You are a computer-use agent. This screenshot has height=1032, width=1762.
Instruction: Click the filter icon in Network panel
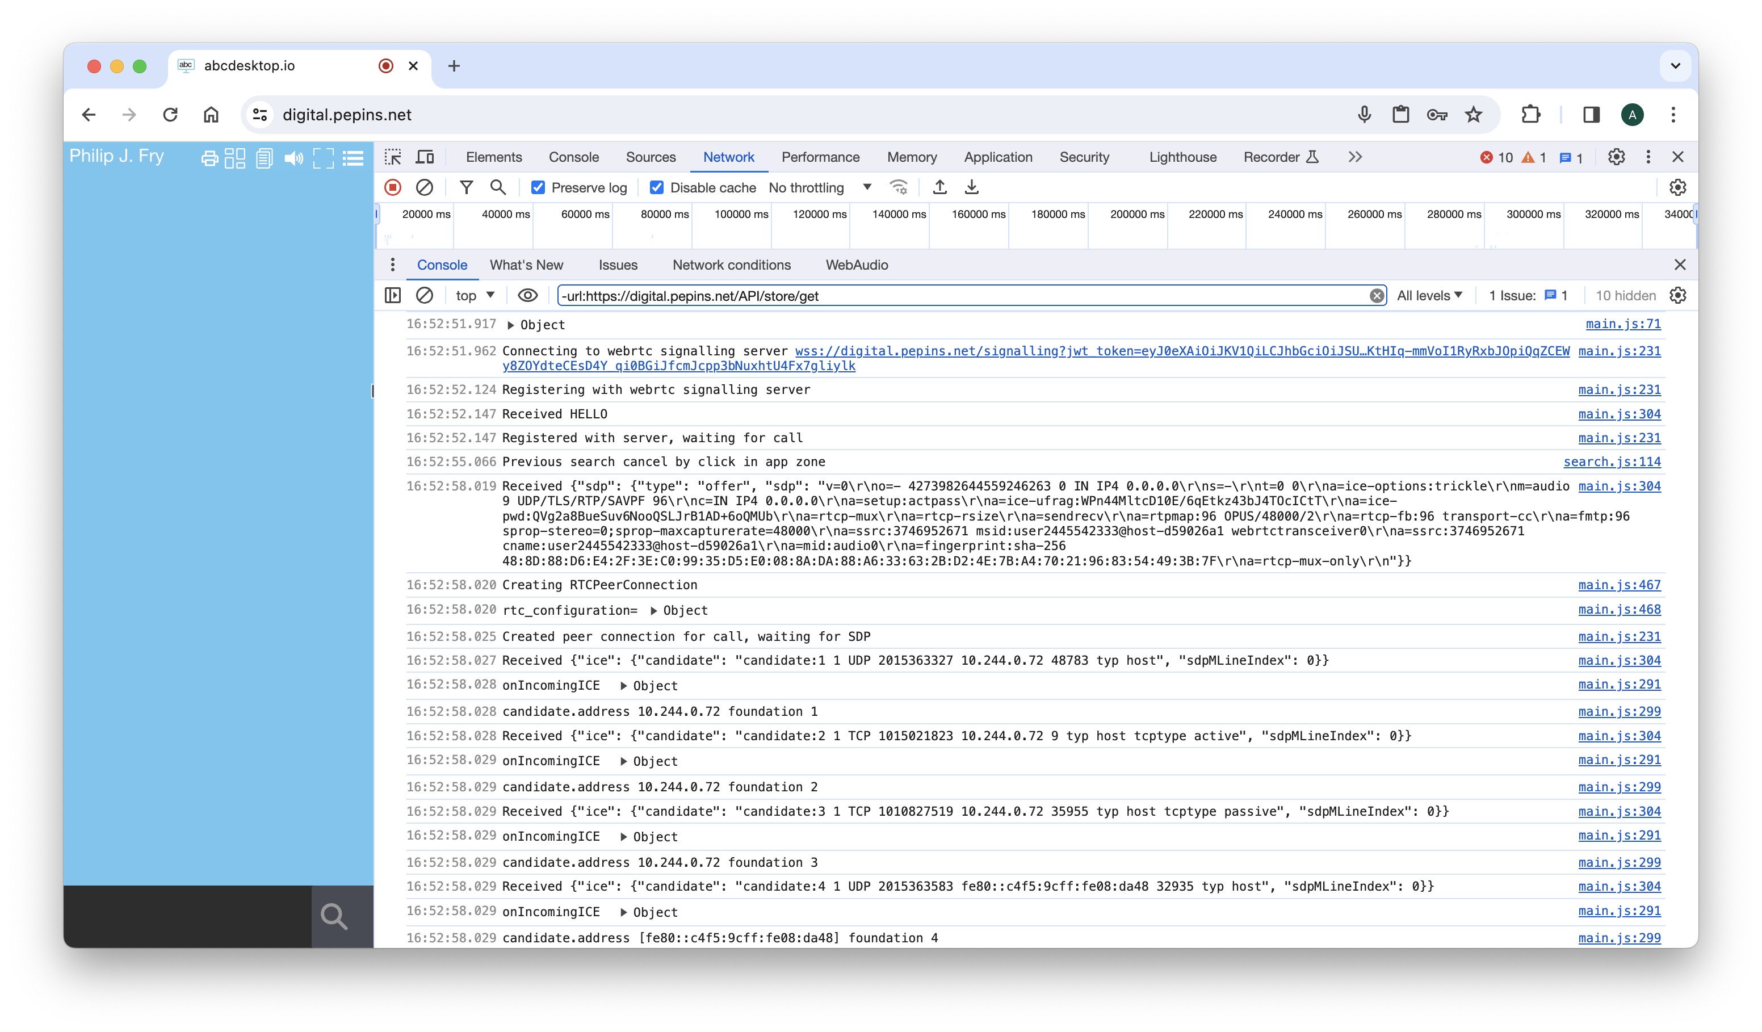[465, 187]
